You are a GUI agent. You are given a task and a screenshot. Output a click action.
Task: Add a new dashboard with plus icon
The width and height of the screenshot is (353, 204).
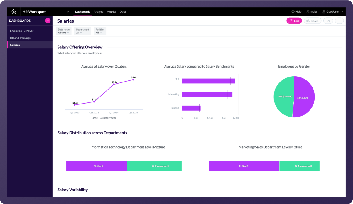click(48, 21)
